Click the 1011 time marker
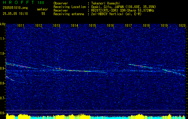This screenshot has width=188, height=119. point(21,25)
